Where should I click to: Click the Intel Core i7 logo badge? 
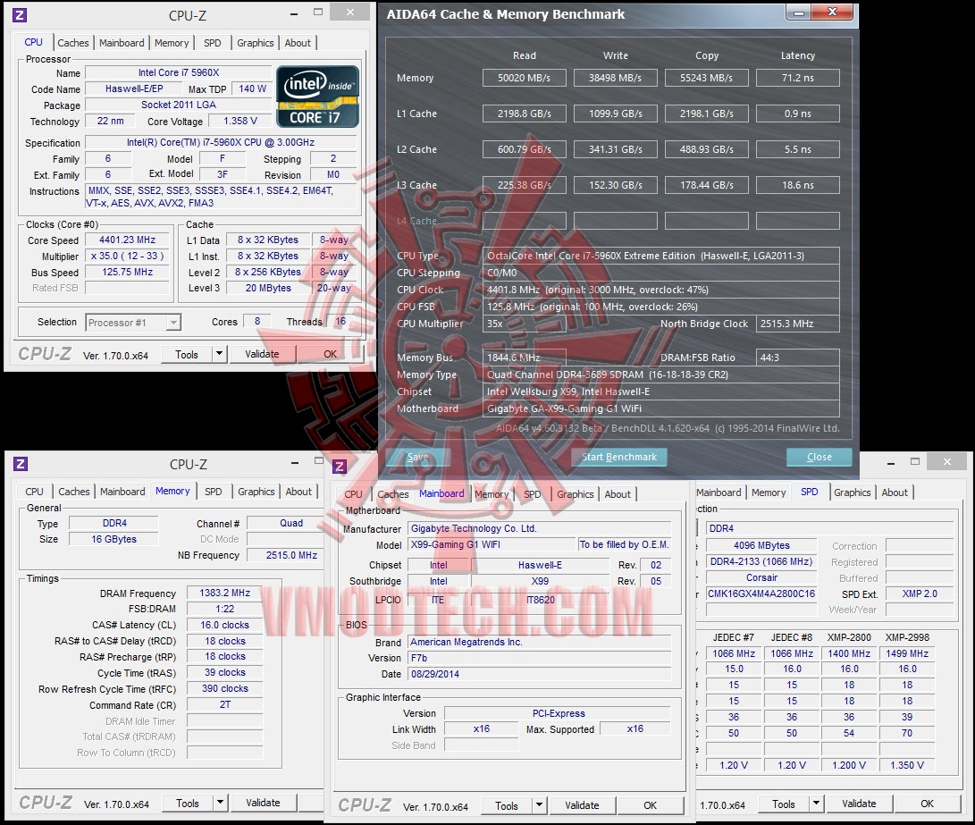317,97
